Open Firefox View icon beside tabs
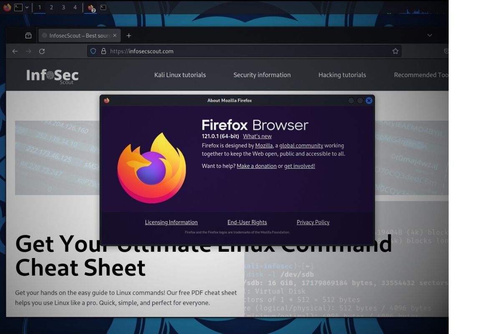 [x=28, y=35]
